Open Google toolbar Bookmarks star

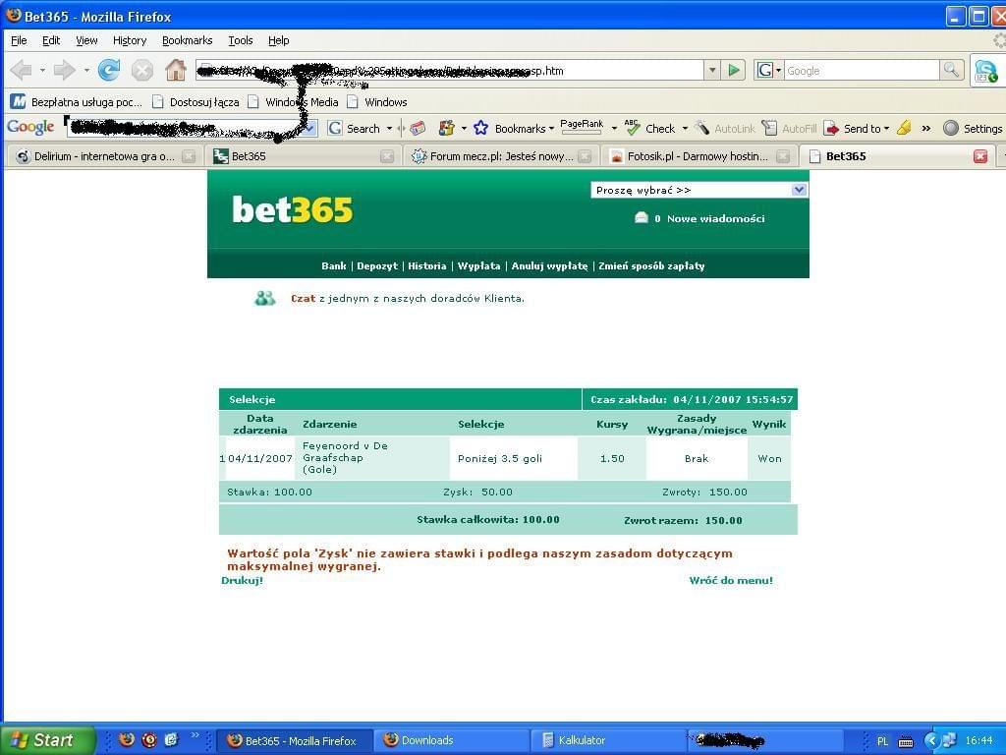(513, 129)
